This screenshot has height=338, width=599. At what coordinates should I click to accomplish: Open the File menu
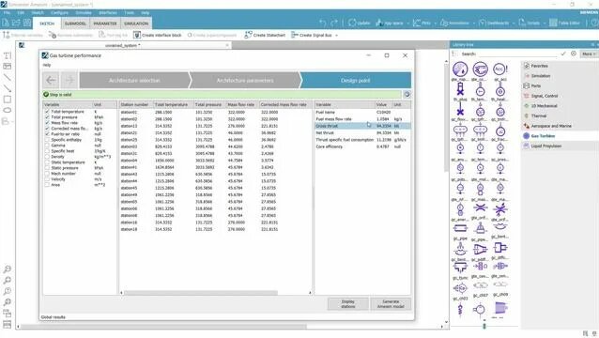coord(7,13)
